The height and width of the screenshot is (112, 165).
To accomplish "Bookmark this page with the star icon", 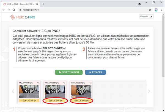I will click(150, 10).
